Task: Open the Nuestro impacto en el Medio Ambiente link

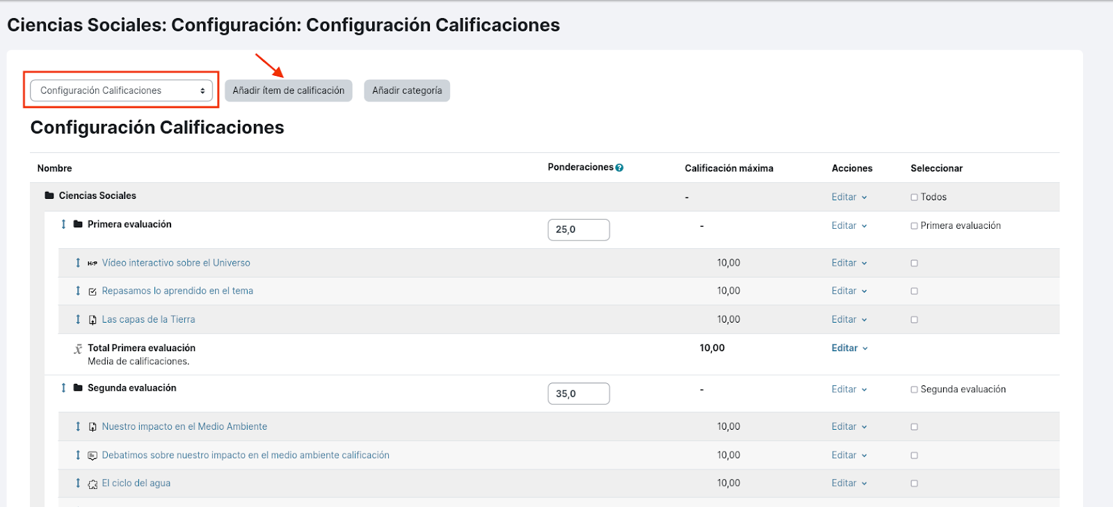Action: tap(184, 426)
